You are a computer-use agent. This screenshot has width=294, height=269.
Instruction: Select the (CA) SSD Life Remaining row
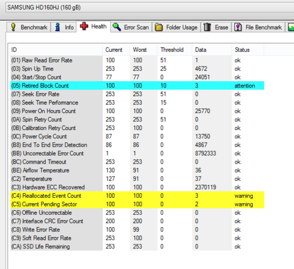[137, 246]
